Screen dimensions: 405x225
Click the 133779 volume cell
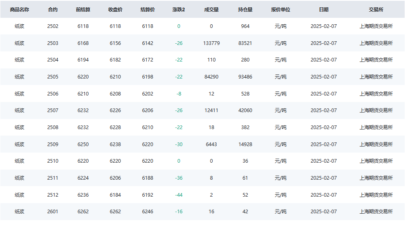(x=211, y=43)
